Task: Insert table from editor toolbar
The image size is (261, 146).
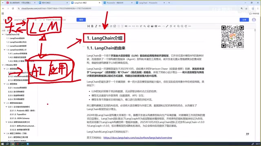Action: 156,26
